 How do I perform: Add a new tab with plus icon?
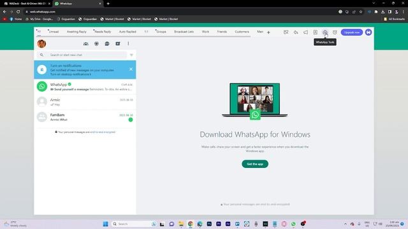click(268, 32)
